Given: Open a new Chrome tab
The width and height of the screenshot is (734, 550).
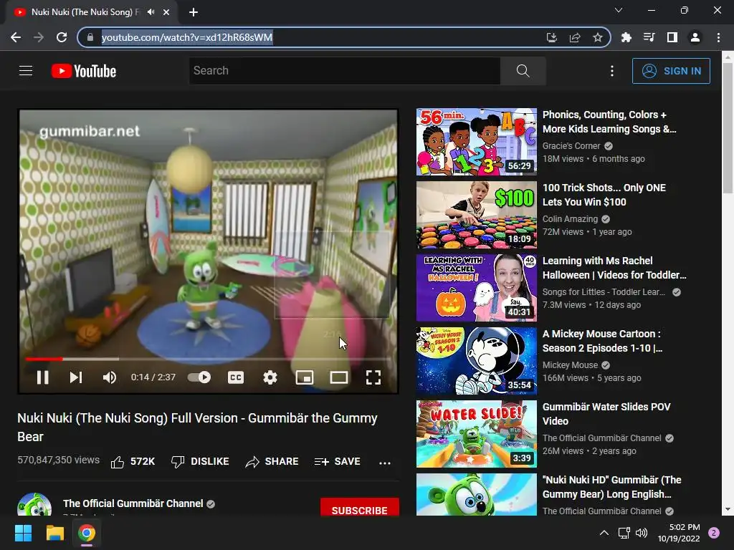Looking at the screenshot, I should (x=194, y=12).
